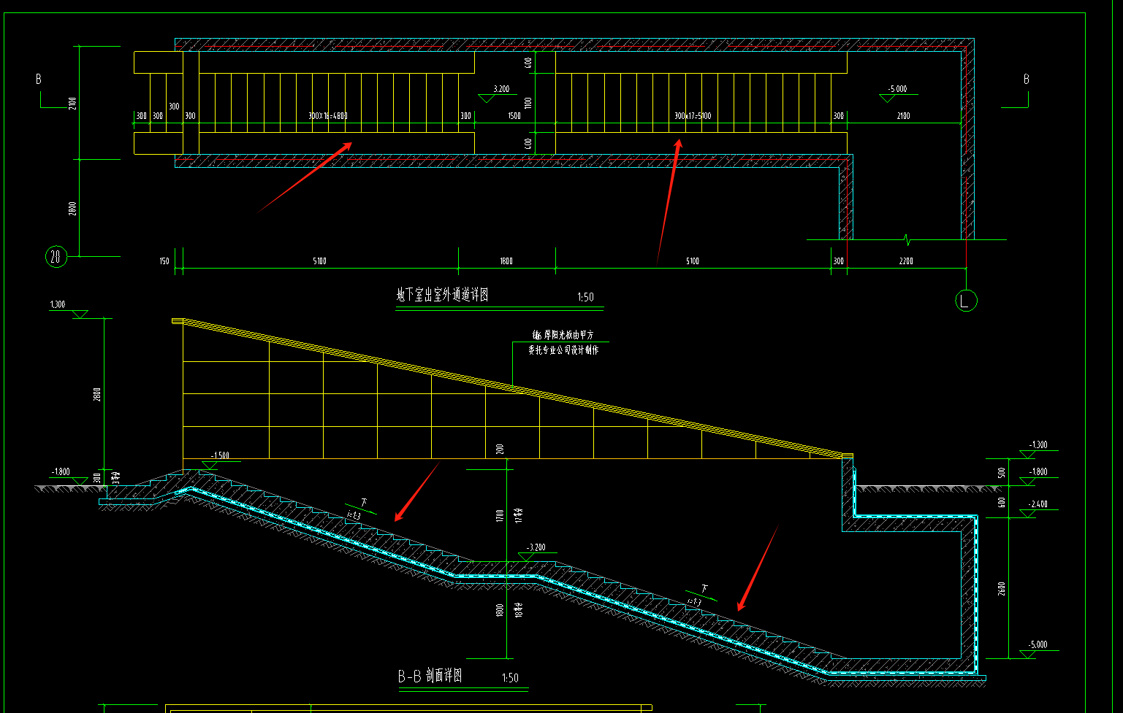Select grid axis bubble 20

56,256
